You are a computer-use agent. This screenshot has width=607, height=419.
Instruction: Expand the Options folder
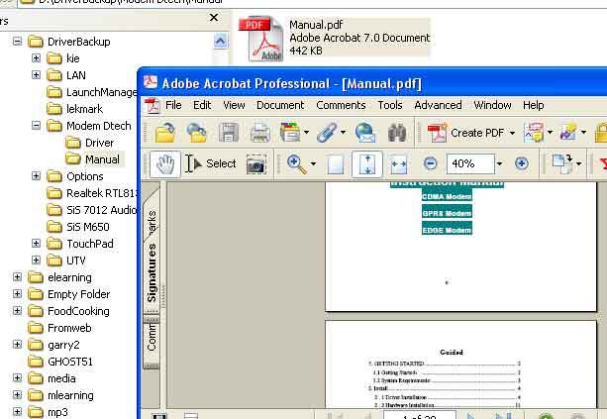point(36,176)
